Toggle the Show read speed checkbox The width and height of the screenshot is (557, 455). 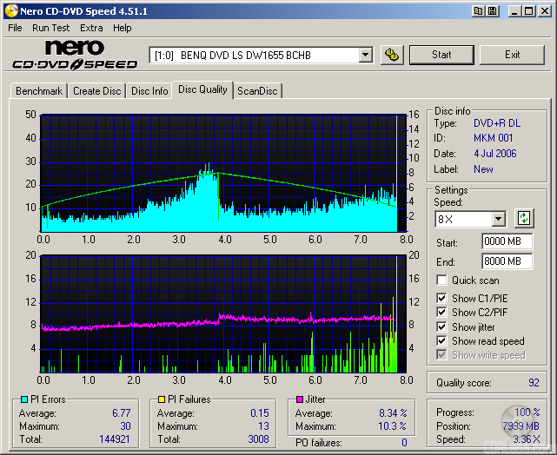click(442, 341)
